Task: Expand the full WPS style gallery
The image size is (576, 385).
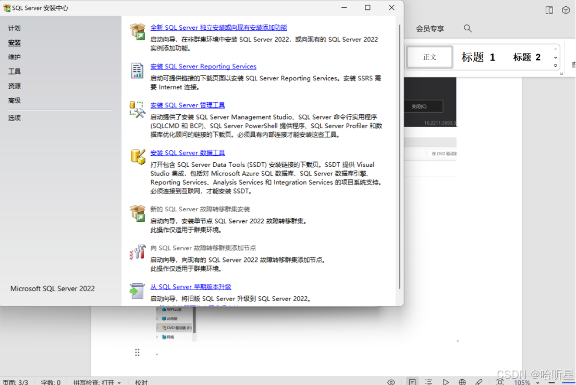Action: point(556,66)
